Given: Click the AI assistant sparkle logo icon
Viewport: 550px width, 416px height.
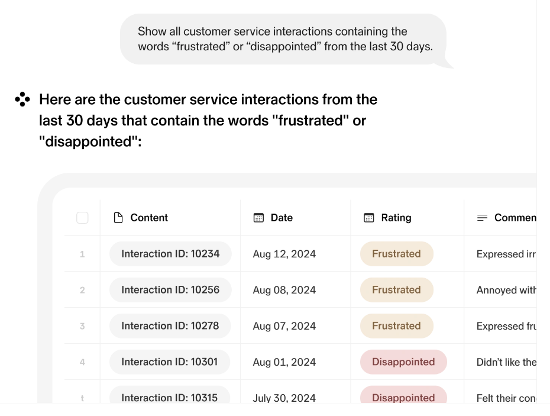Looking at the screenshot, I should click(22, 99).
